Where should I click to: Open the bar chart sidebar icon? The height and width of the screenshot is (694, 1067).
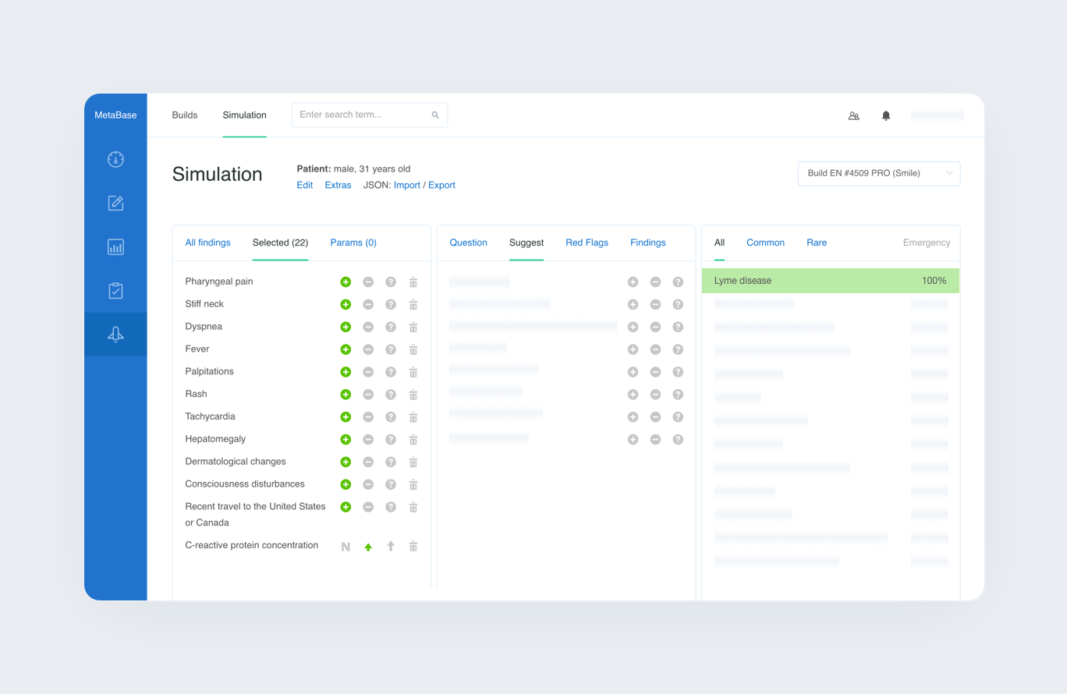tap(115, 247)
